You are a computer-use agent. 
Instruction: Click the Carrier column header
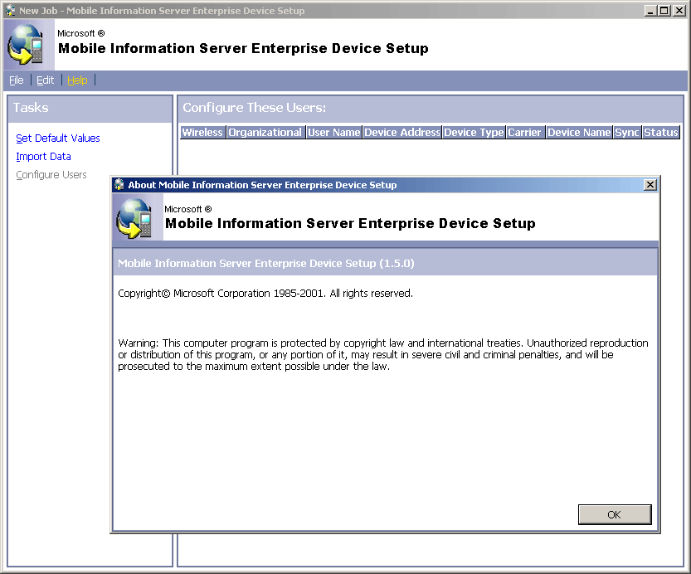click(525, 132)
